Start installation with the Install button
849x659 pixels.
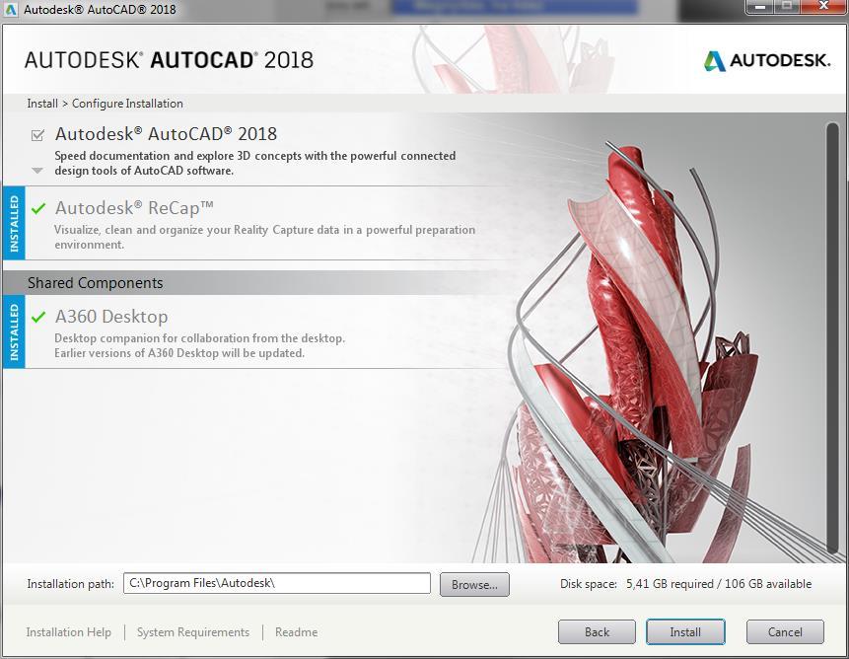685,632
